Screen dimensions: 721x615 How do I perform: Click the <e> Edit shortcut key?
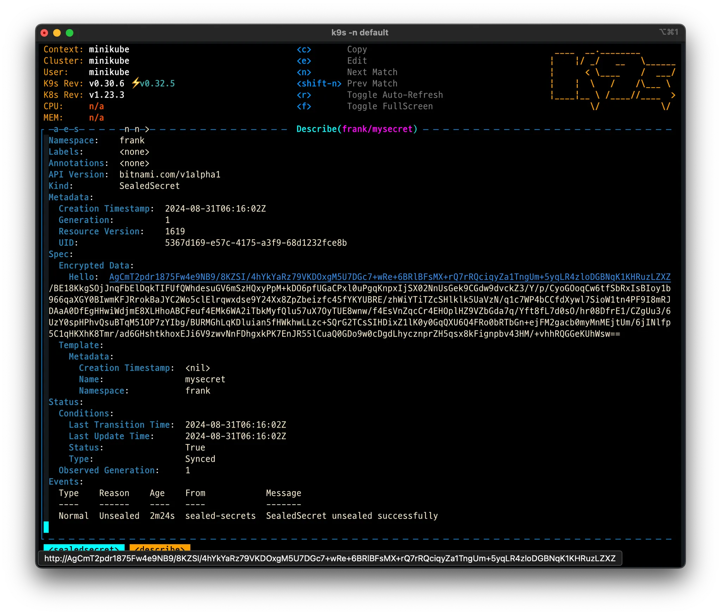tap(304, 61)
